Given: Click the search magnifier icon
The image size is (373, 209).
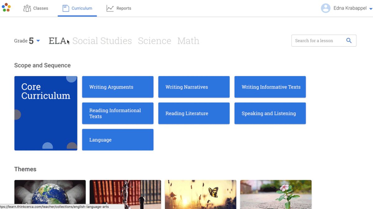Looking at the screenshot, I should click(349, 41).
